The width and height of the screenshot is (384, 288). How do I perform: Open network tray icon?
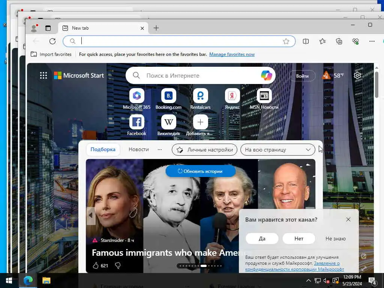[x=318, y=280]
